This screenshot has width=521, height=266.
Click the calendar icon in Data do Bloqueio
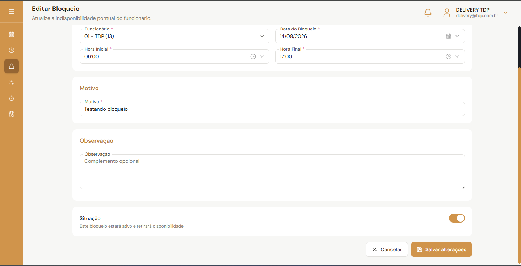pos(449,36)
